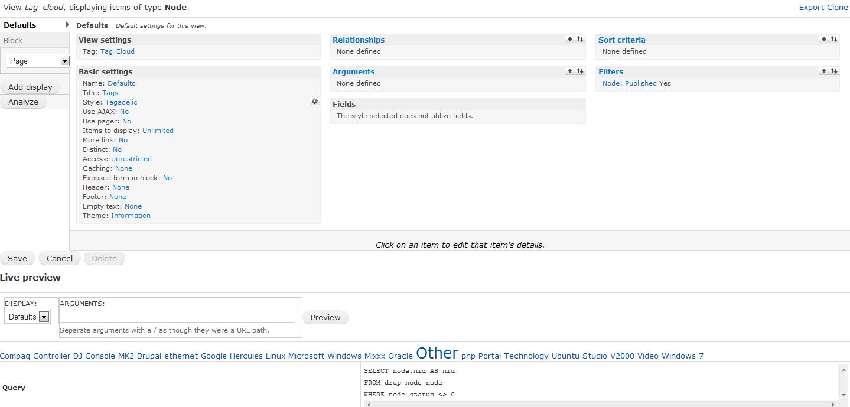Rearrange Relationships with the sort arrows icon

coord(580,39)
